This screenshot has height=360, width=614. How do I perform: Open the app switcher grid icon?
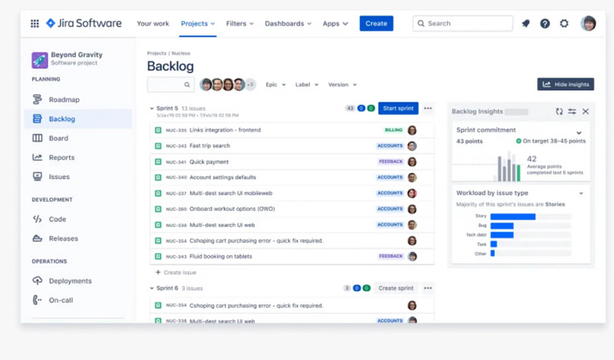[35, 24]
